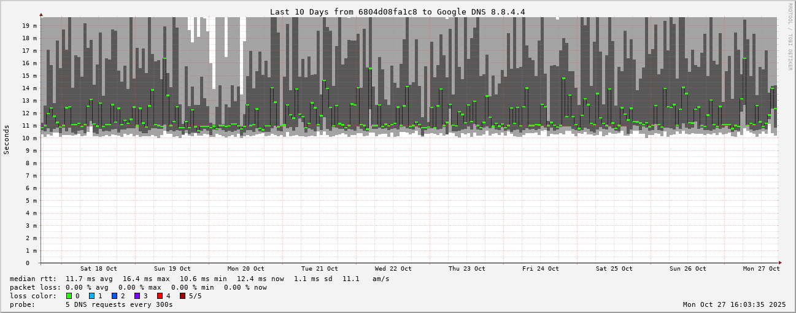796x313 pixels.
Task: Click the graph title mentioning Google DNS 8.8.4.4
Action: click(397, 12)
